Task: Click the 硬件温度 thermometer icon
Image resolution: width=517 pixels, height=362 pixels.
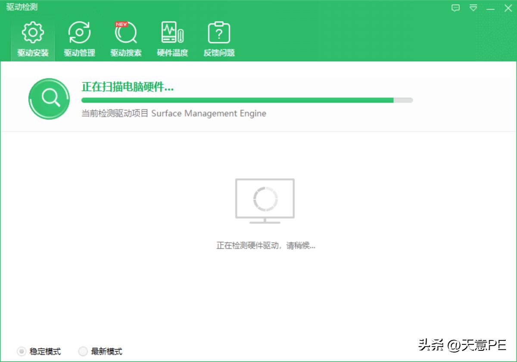Action: click(x=171, y=31)
